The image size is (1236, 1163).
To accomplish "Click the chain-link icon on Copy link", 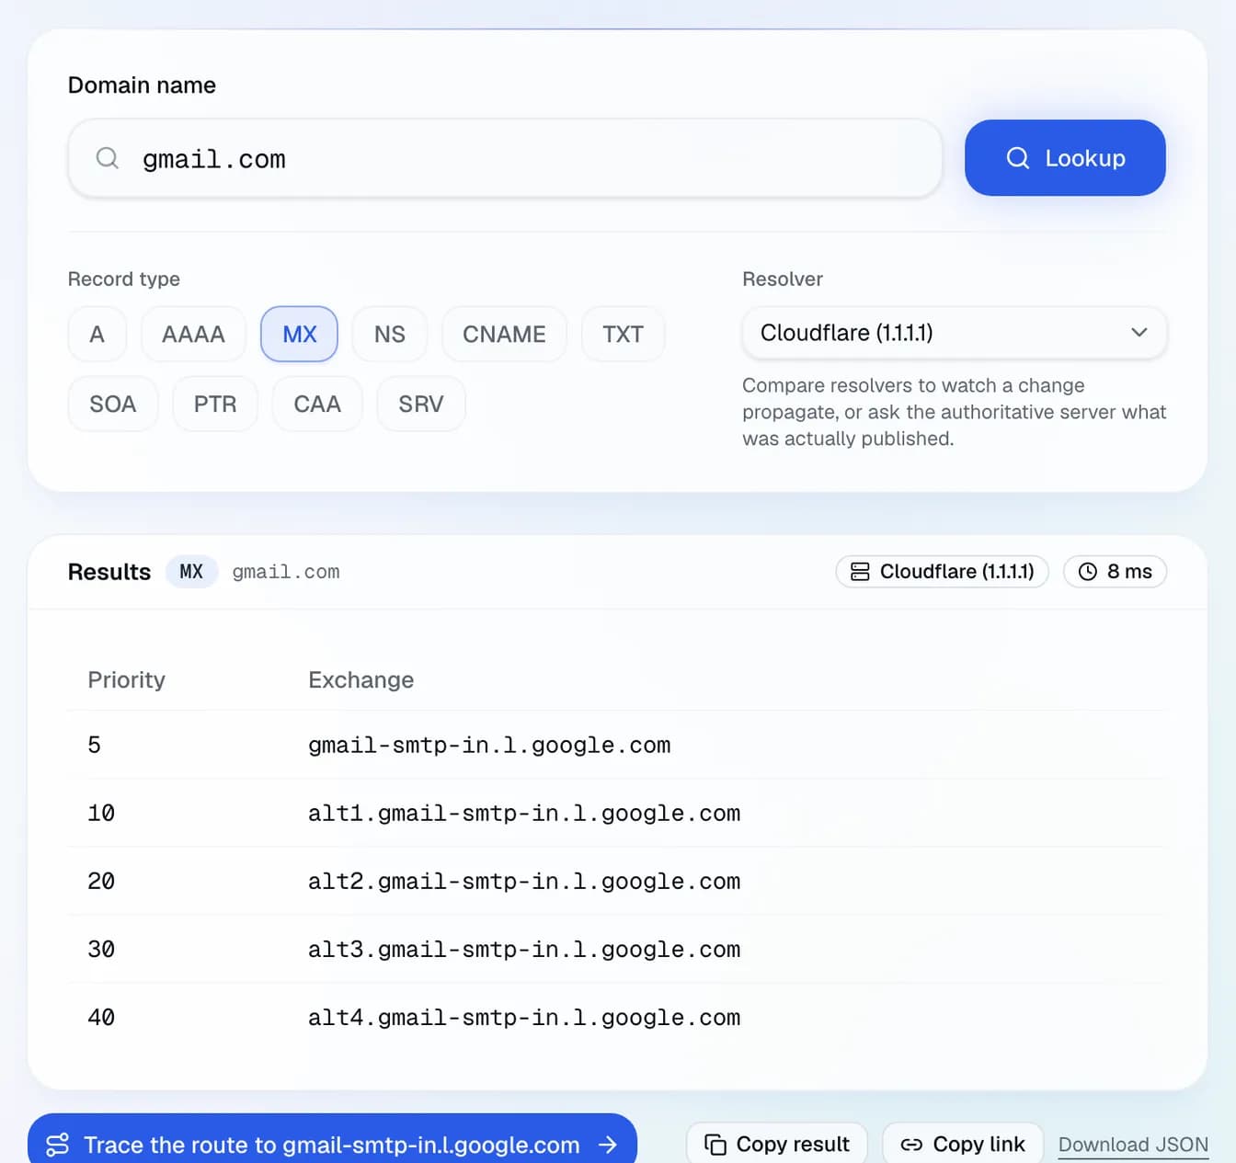I will [x=911, y=1145].
